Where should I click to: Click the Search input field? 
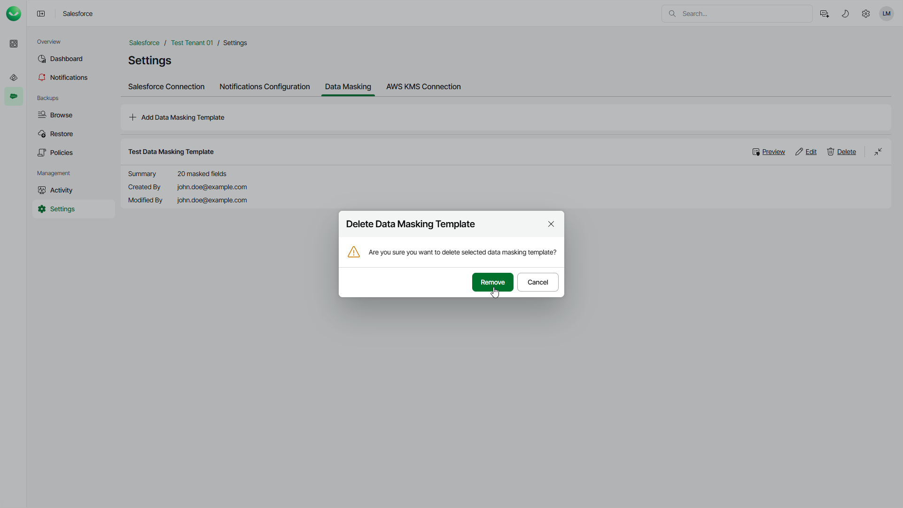click(742, 14)
